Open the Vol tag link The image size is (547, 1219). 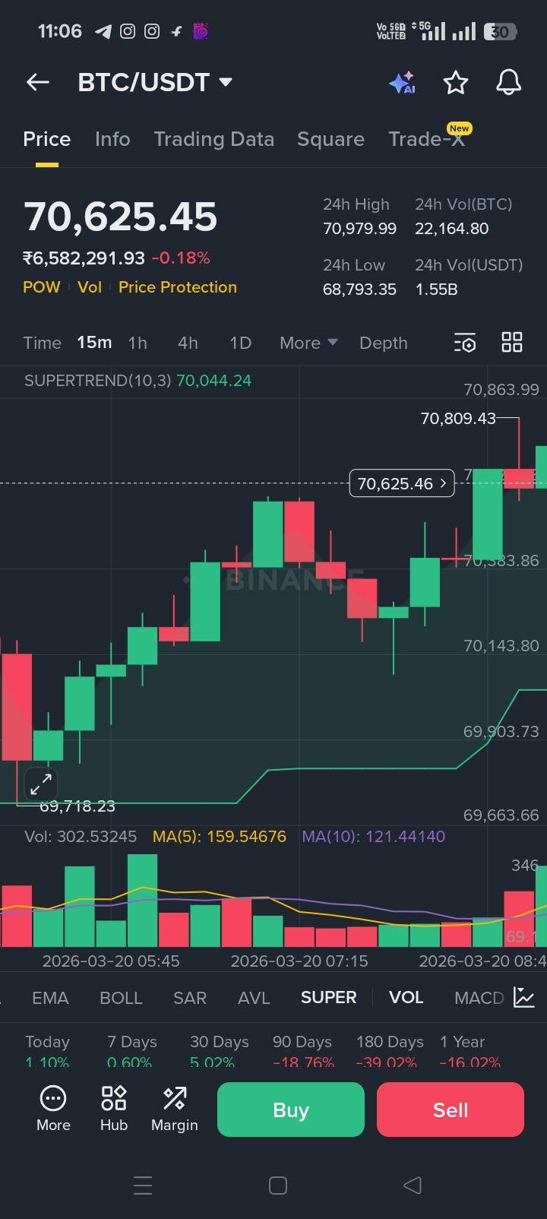coord(90,287)
